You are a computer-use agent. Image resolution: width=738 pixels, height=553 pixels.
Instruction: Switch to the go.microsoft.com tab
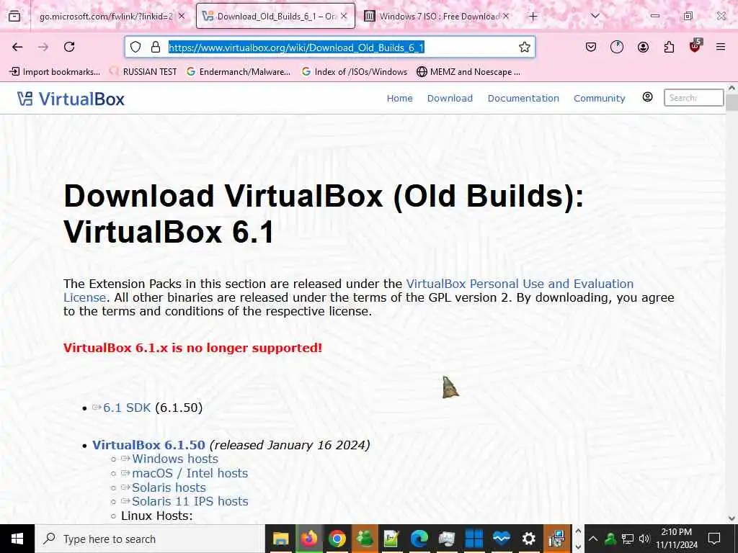coord(105,17)
